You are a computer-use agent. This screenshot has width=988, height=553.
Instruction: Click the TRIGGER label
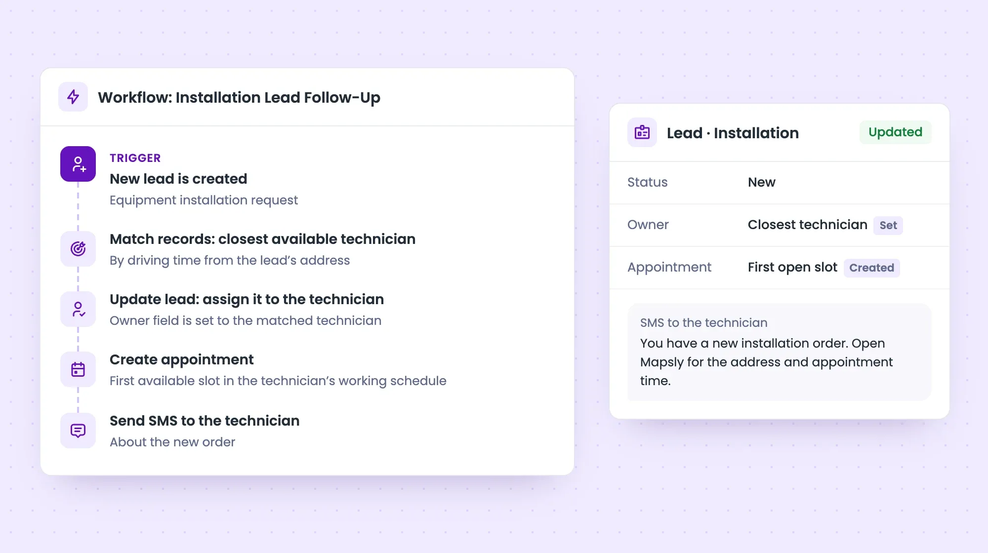pyautogui.click(x=135, y=158)
